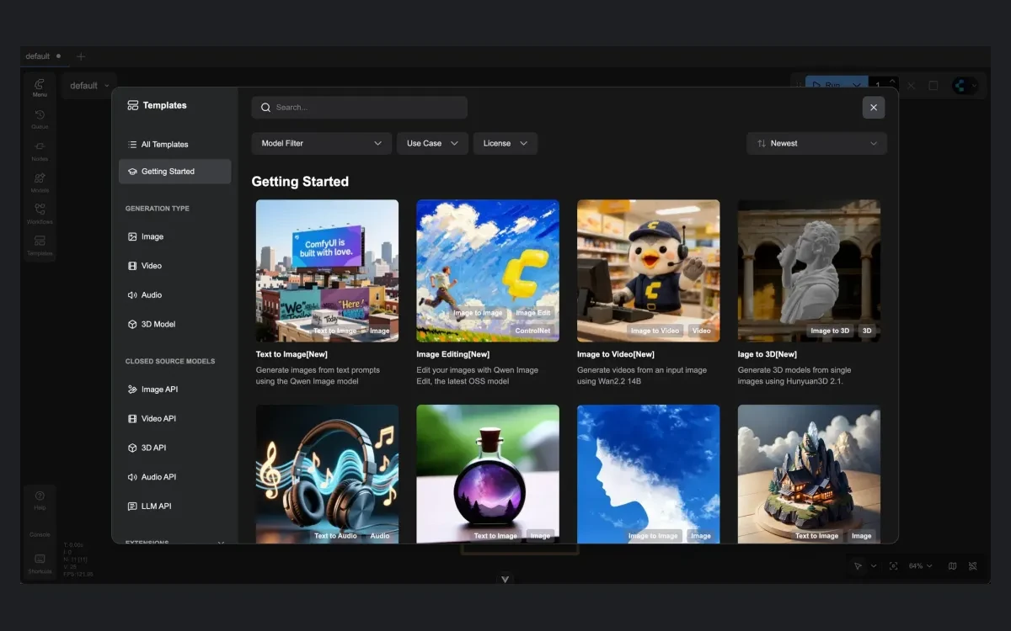1011x631 pixels.
Task: Open the Use Case dropdown
Action: point(432,143)
